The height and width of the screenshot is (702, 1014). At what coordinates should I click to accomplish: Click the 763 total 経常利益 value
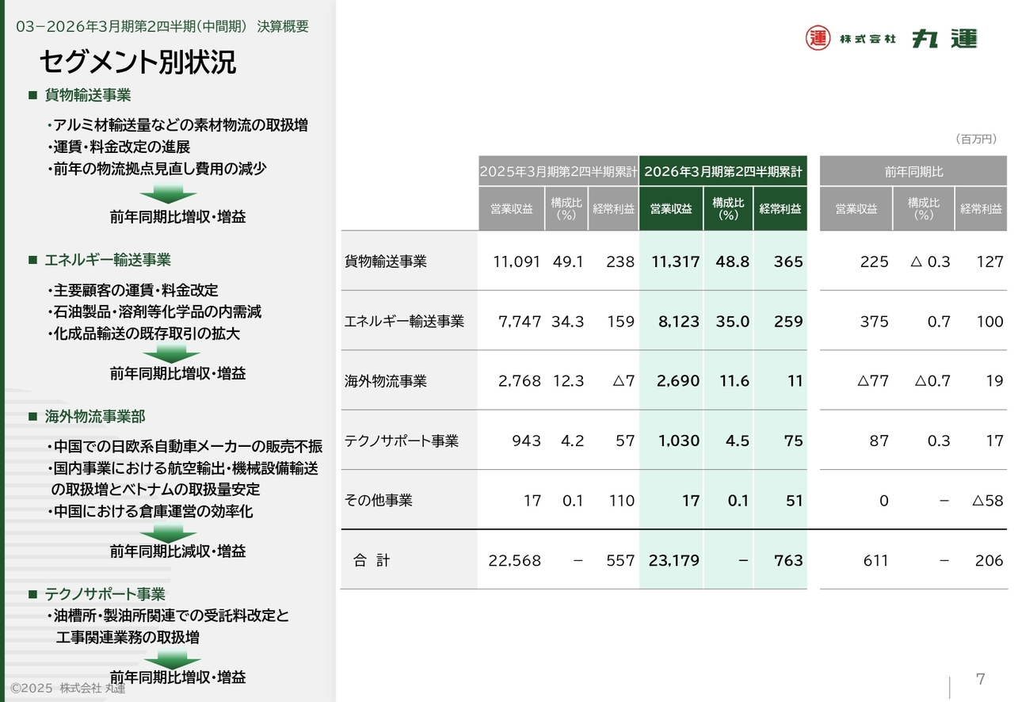787,561
